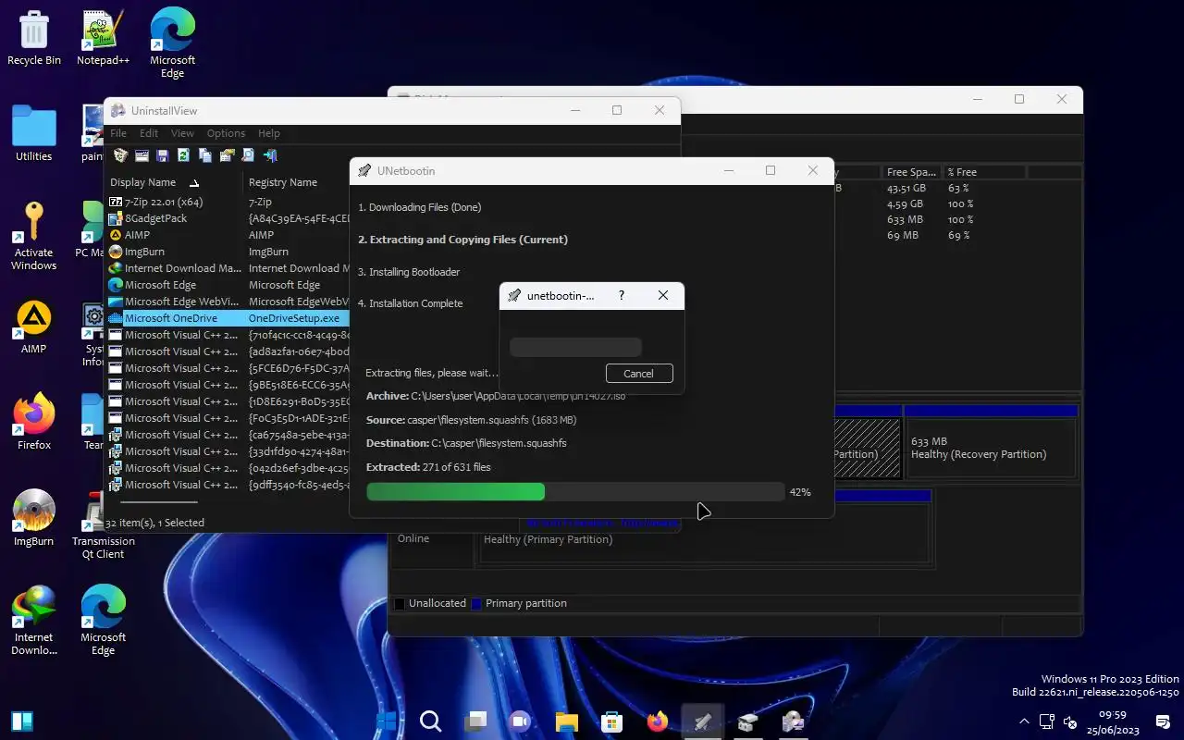Select AIMP row in UninstallView list
This screenshot has width=1184, height=740.
(228, 235)
